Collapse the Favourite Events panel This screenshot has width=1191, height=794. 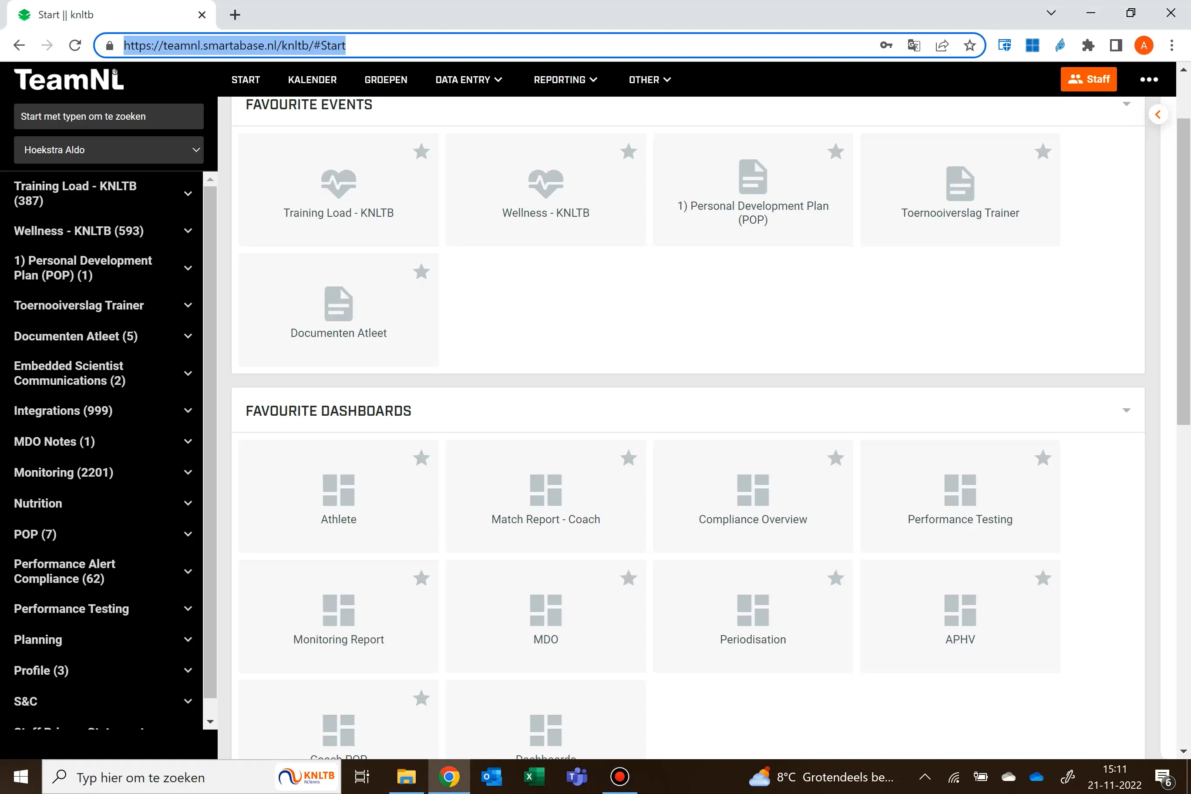[x=1126, y=104]
